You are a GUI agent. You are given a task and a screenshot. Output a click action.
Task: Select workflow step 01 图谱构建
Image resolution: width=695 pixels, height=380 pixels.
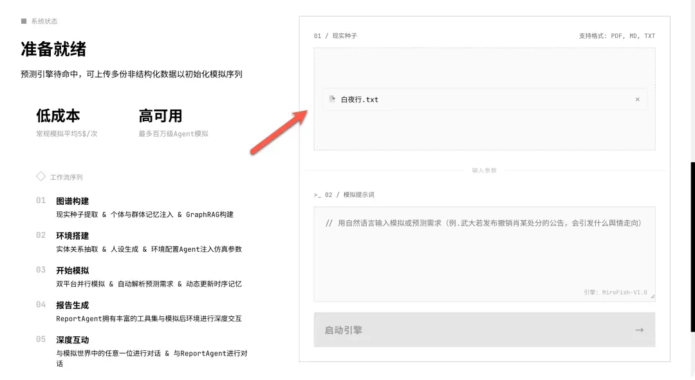point(72,201)
